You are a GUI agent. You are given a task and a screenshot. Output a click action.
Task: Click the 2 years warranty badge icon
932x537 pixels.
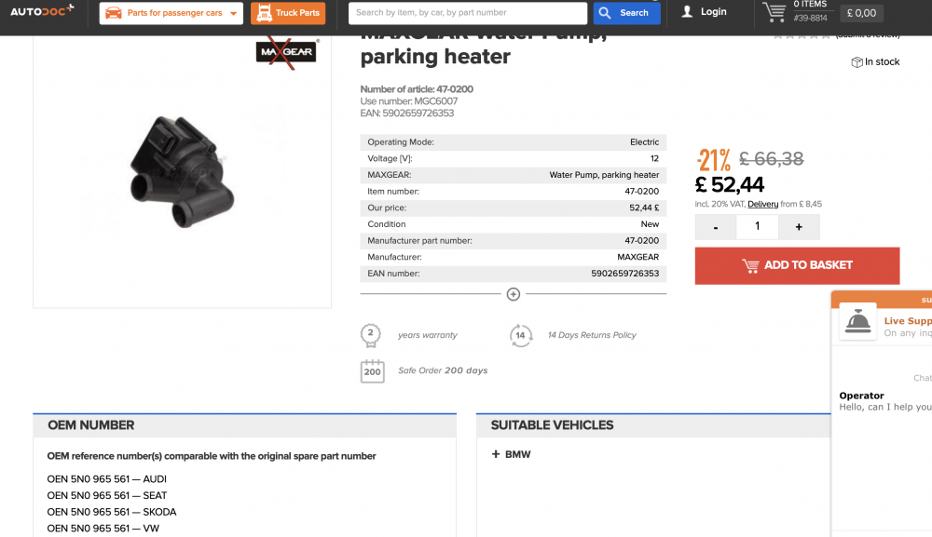click(x=371, y=335)
